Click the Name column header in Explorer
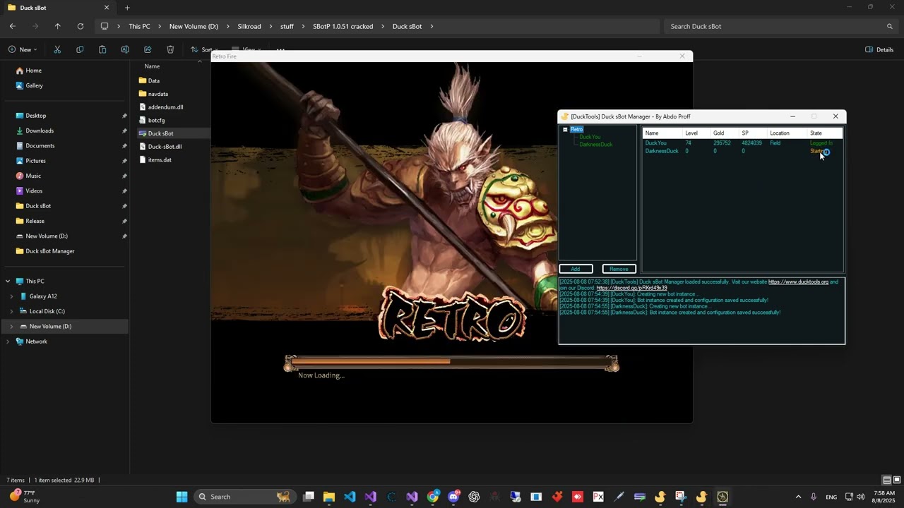Screen dimensions: 904x508 pyautogui.click(x=152, y=66)
